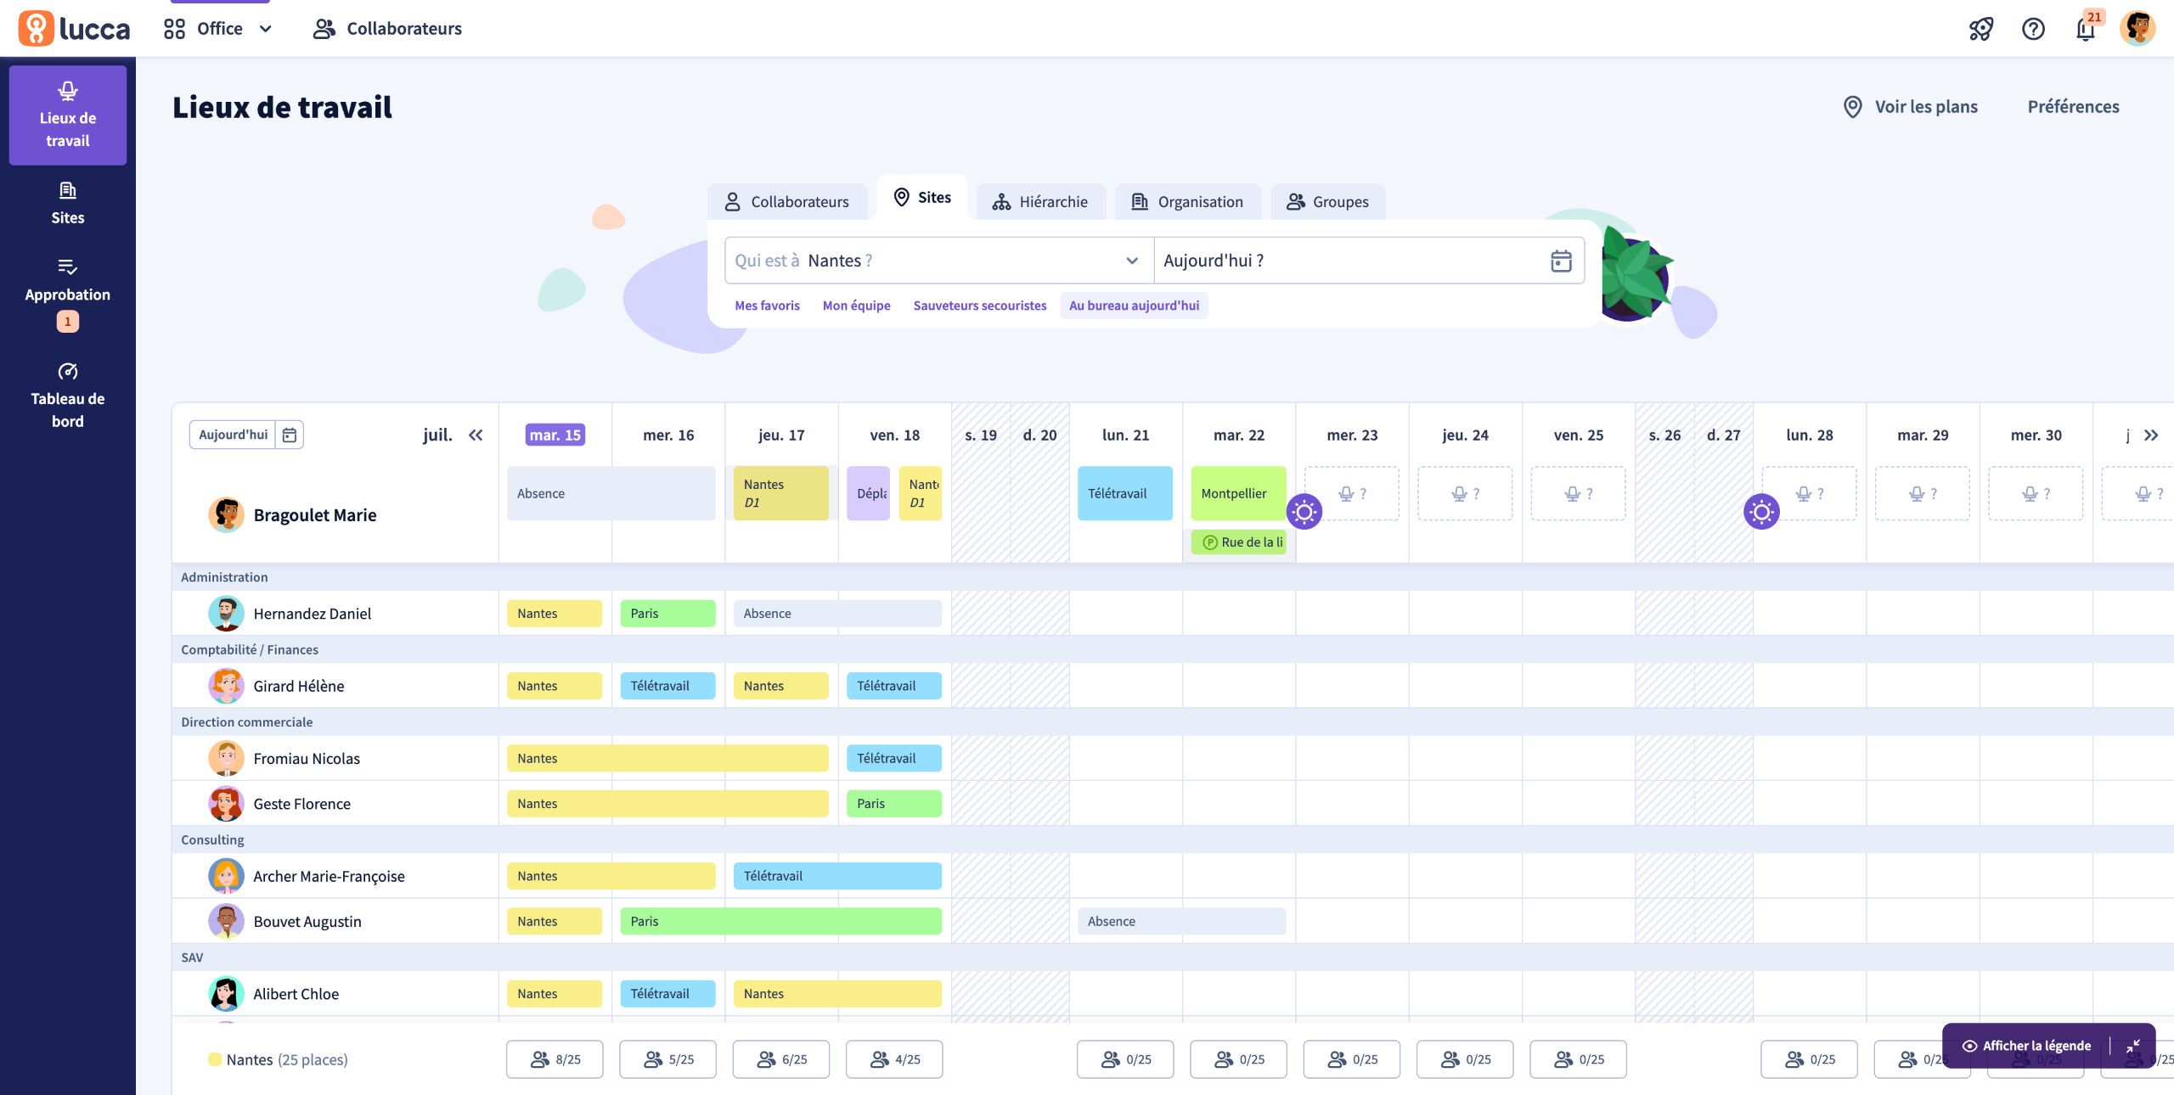Click the help question mark icon

[2033, 29]
